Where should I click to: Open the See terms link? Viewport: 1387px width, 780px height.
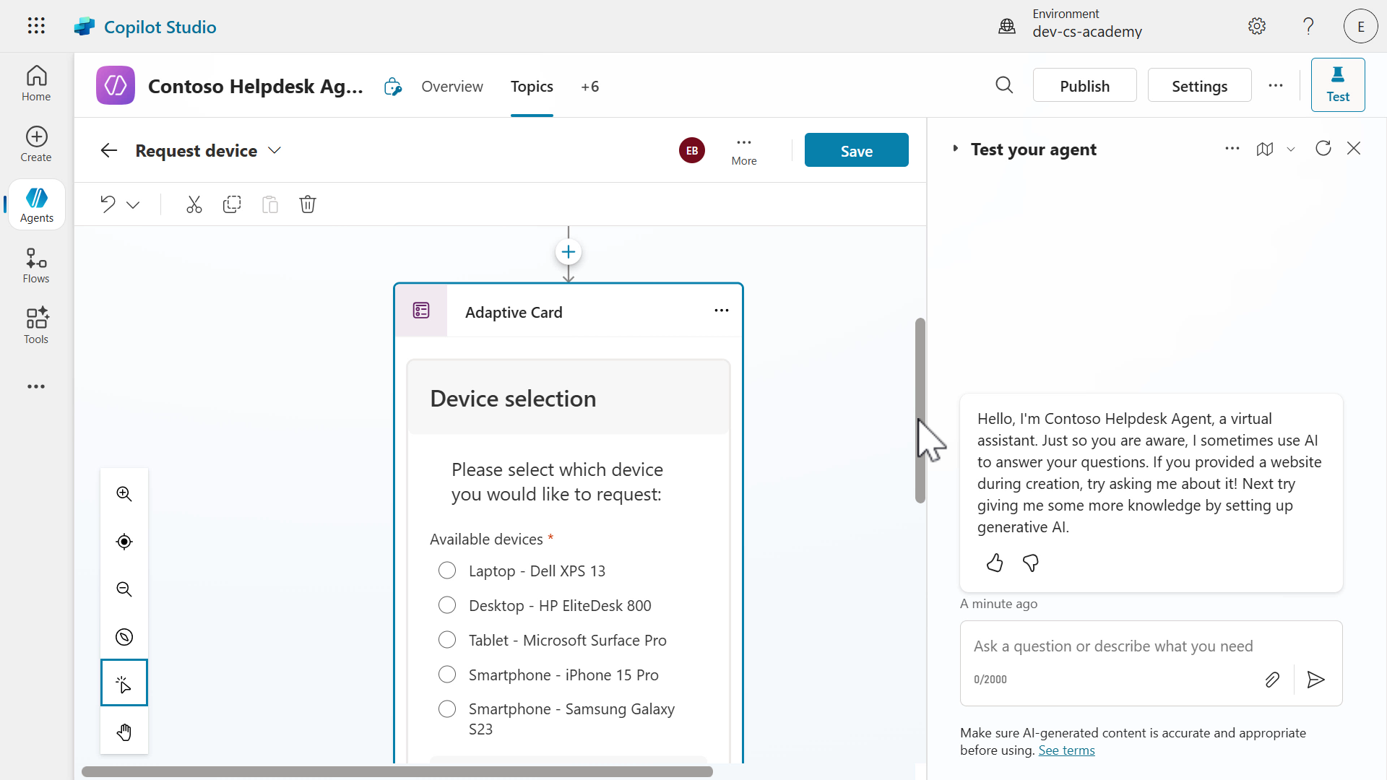click(1066, 750)
